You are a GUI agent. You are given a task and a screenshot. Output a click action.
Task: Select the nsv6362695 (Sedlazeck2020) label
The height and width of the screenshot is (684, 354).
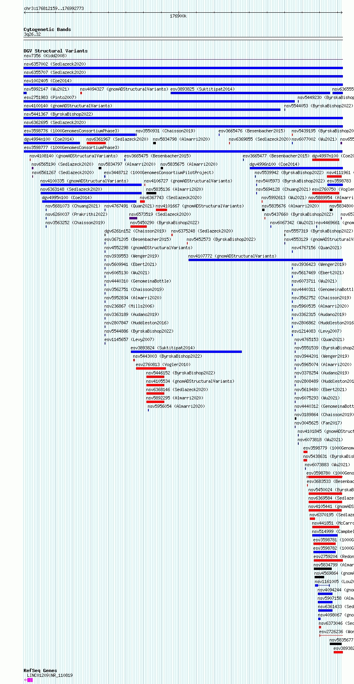tap(55, 123)
